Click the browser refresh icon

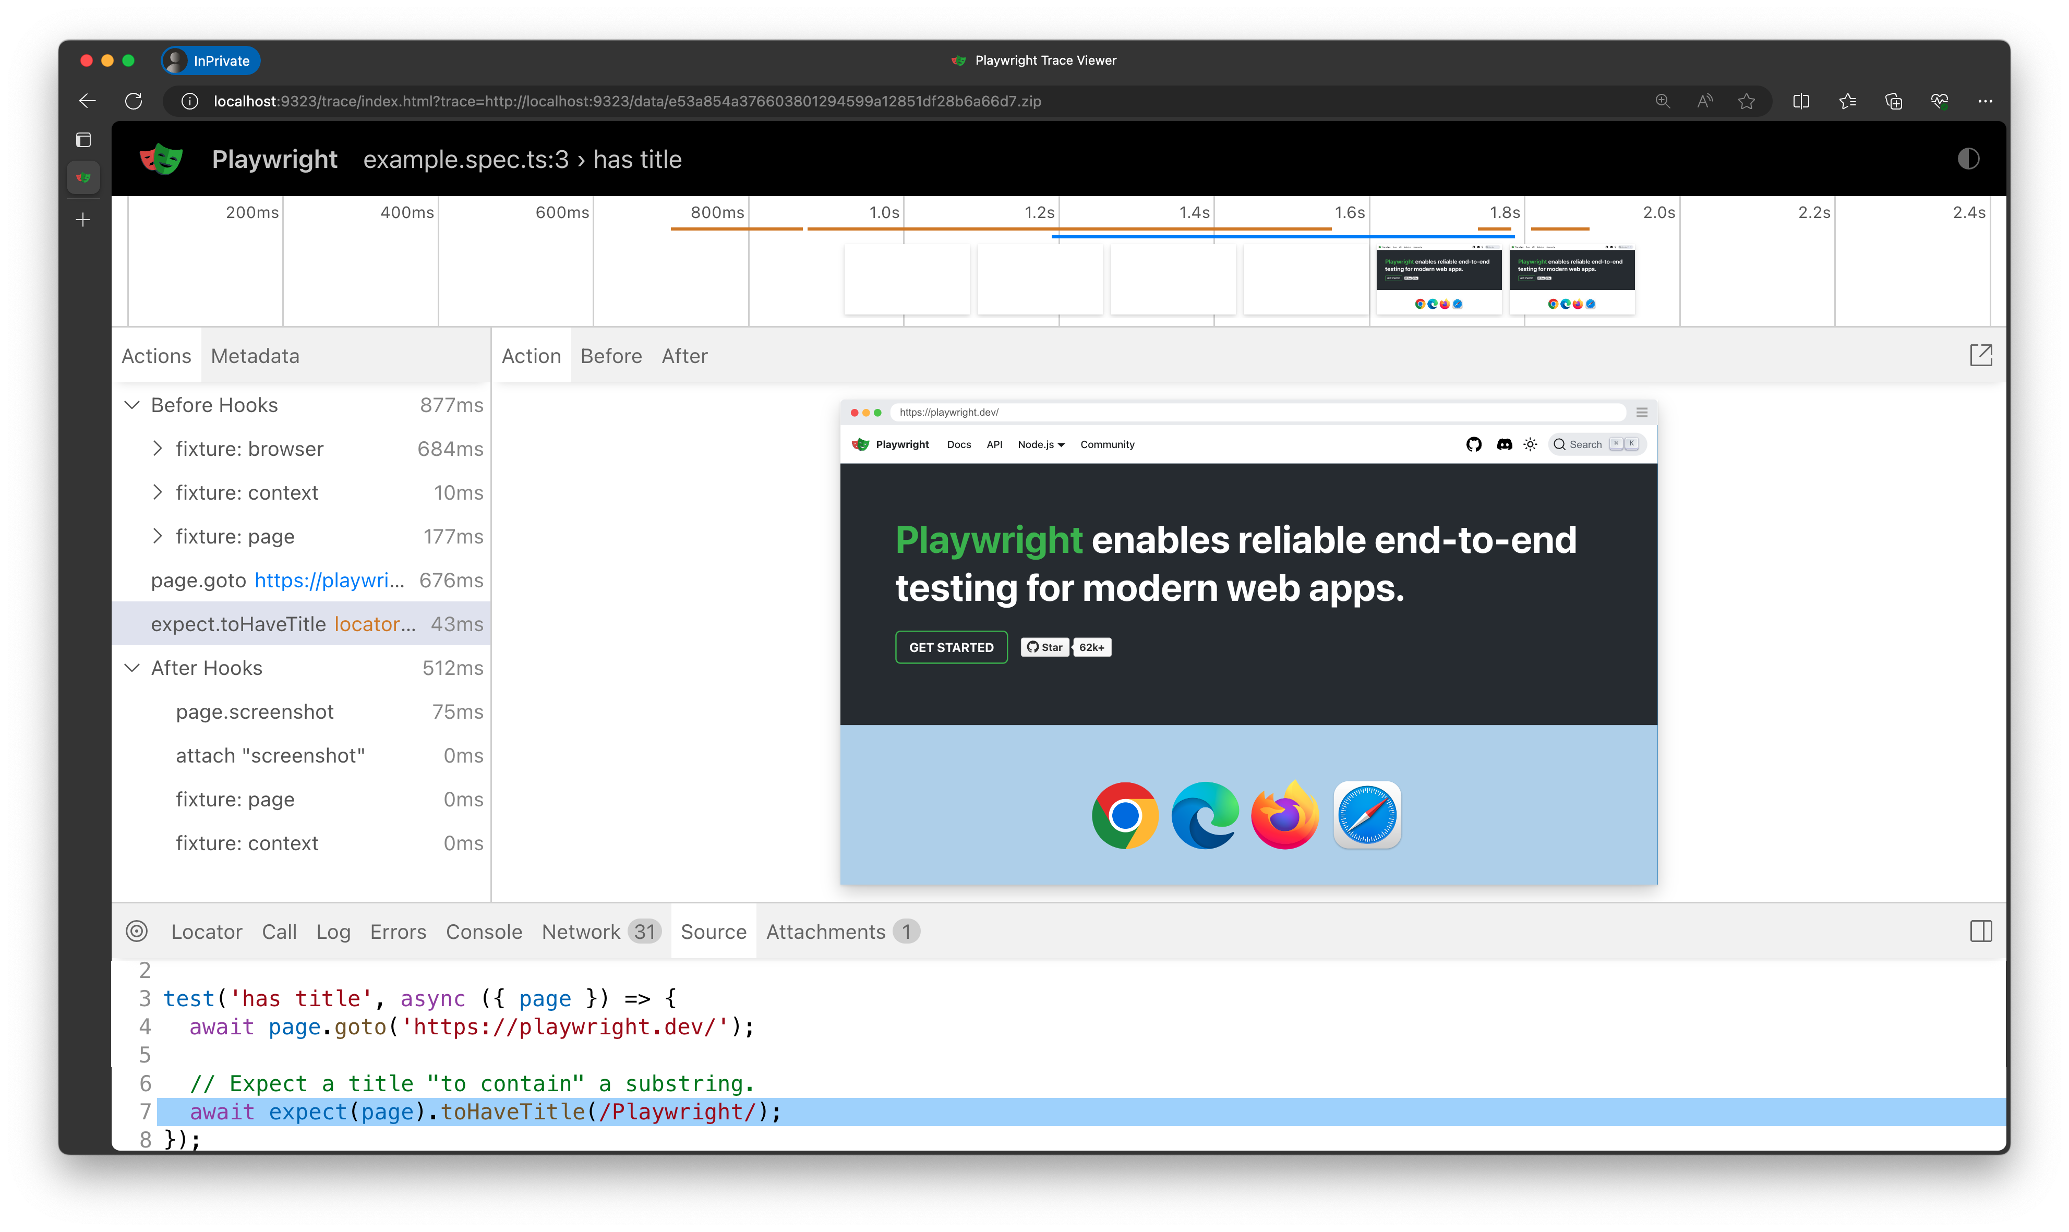(134, 101)
